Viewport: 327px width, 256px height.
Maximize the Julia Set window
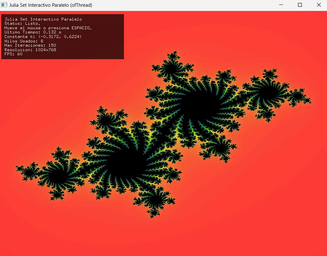(x=300, y=5)
